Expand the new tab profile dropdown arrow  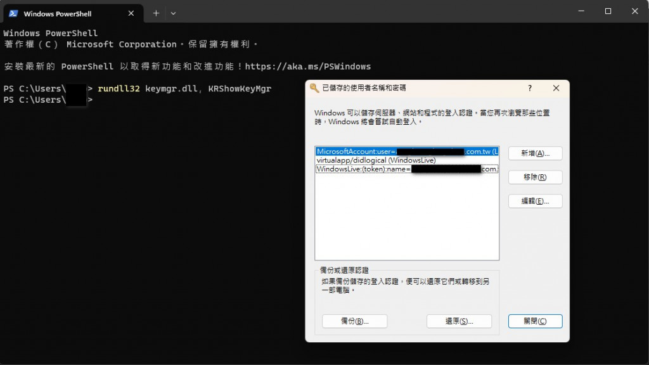(x=174, y=13)
